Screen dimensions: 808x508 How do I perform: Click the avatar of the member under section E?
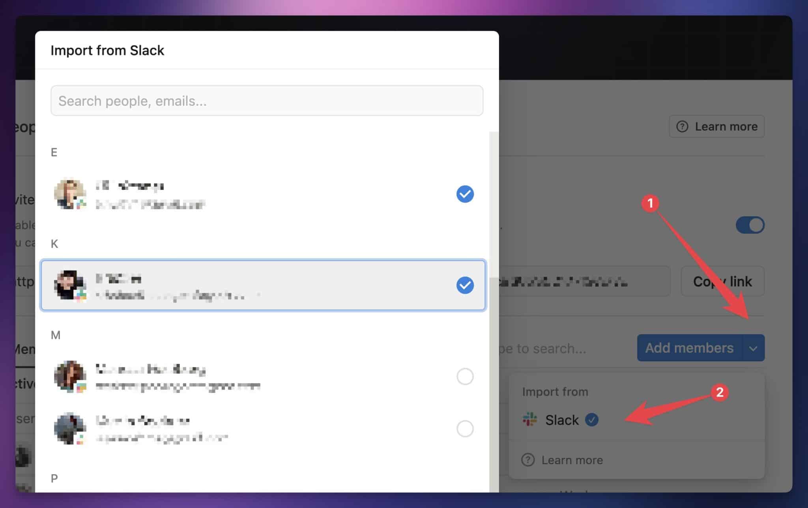pyautogui.click(x=70, y=194)
